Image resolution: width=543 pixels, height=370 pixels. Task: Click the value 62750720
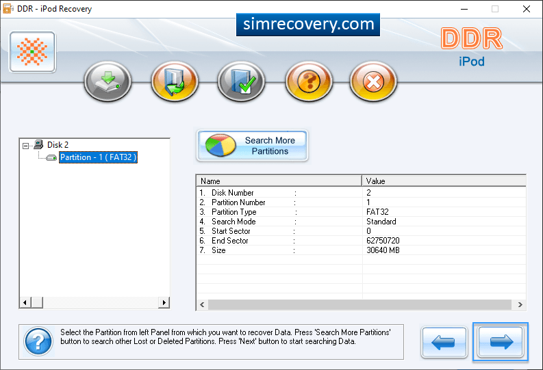click(383, 241)
